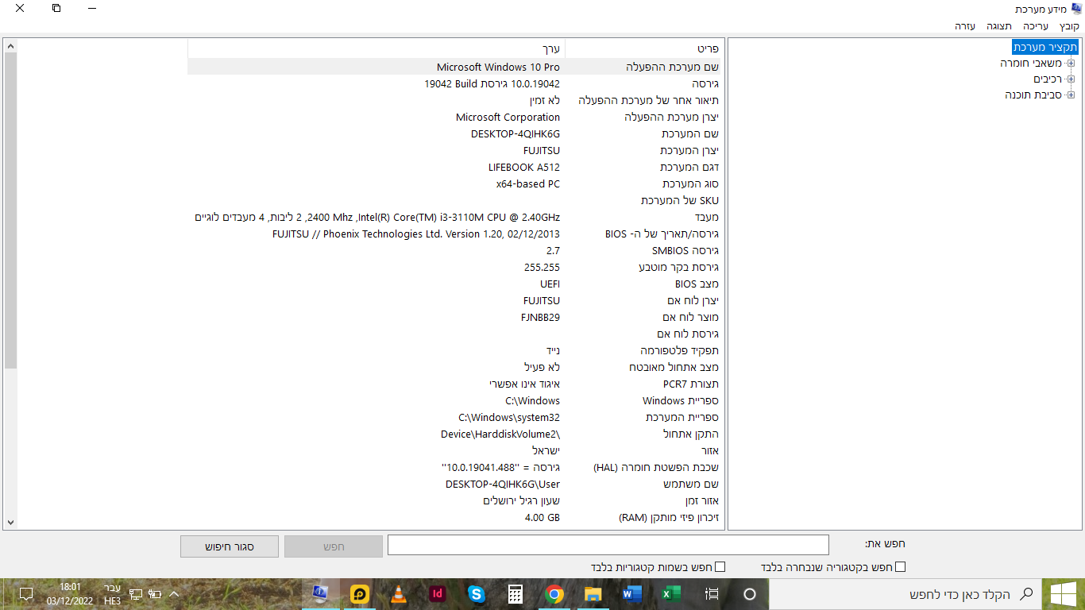
Task: Open VLC media player from the taskbar
Action: click(x=399, y=593)
